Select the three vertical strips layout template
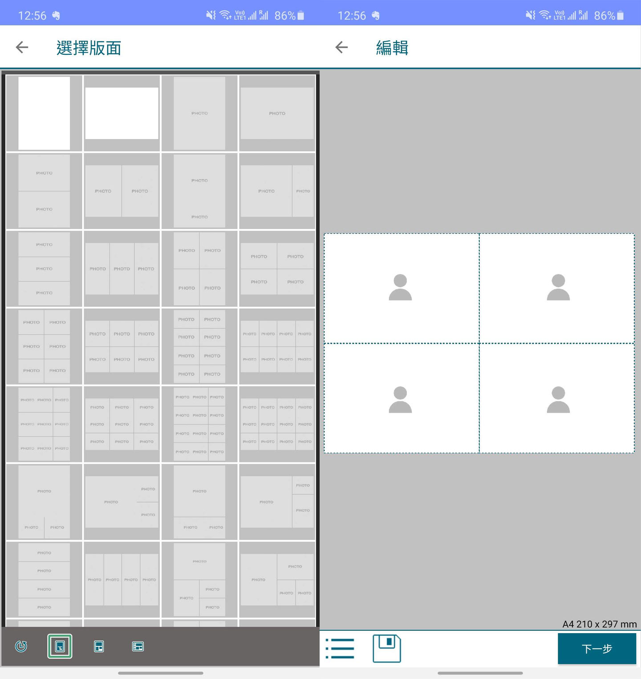 tap(122, 269)
